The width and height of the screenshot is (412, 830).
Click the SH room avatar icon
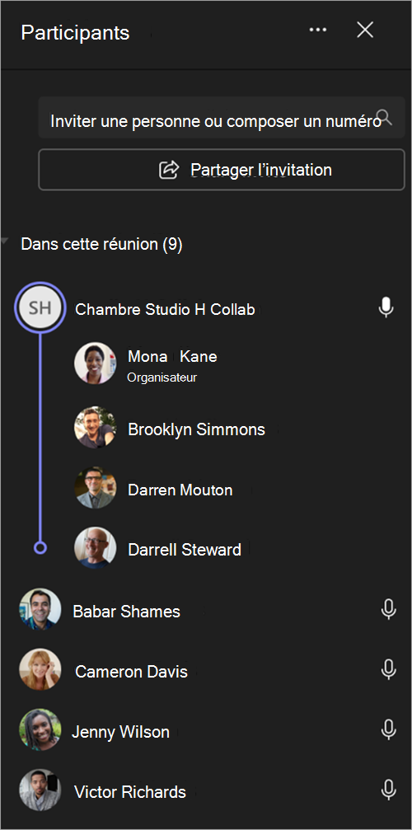40,307
